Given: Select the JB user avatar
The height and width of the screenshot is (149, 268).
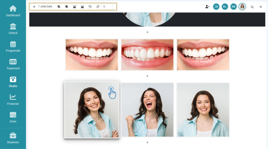Looking at the screenshot, I should click(x=216, y=7).
